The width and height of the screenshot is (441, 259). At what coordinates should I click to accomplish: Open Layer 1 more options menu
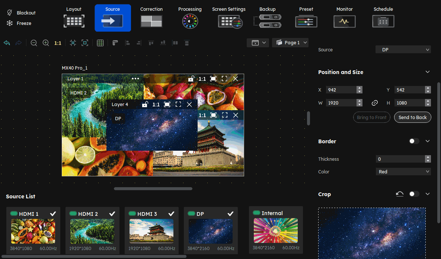(135, 79)
